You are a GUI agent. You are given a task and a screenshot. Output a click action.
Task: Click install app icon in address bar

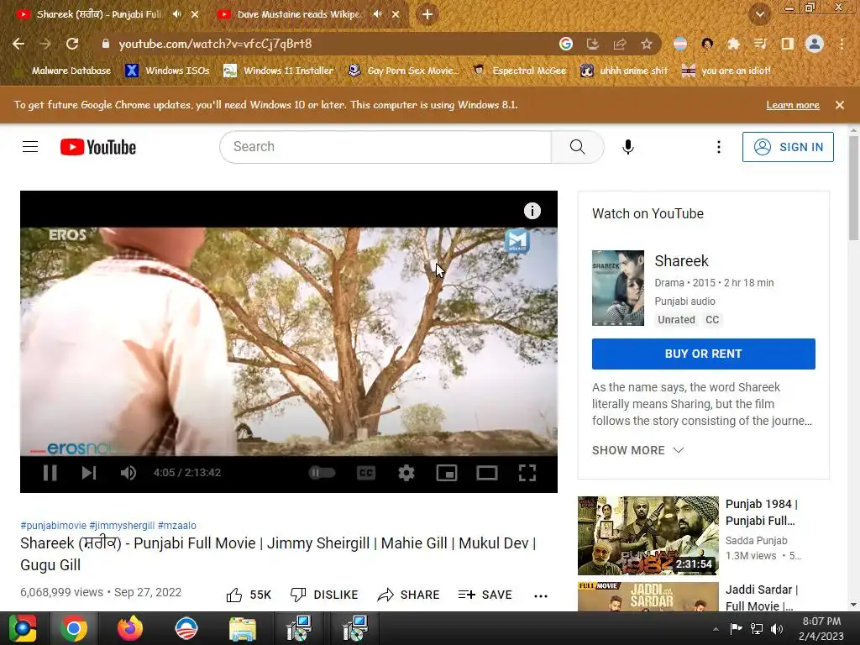coord(593,44)
